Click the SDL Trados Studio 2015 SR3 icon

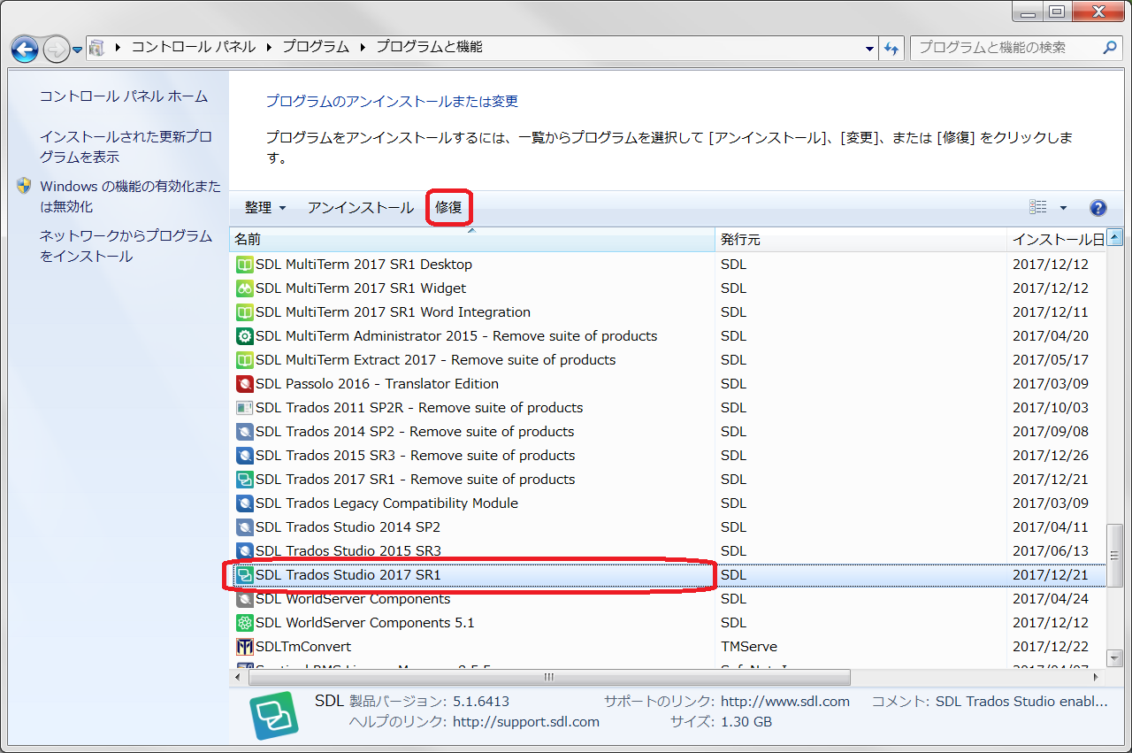(245, 551)
